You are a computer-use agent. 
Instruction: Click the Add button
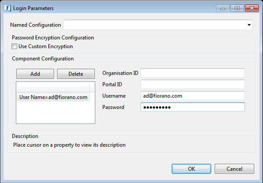pos(35,74)
